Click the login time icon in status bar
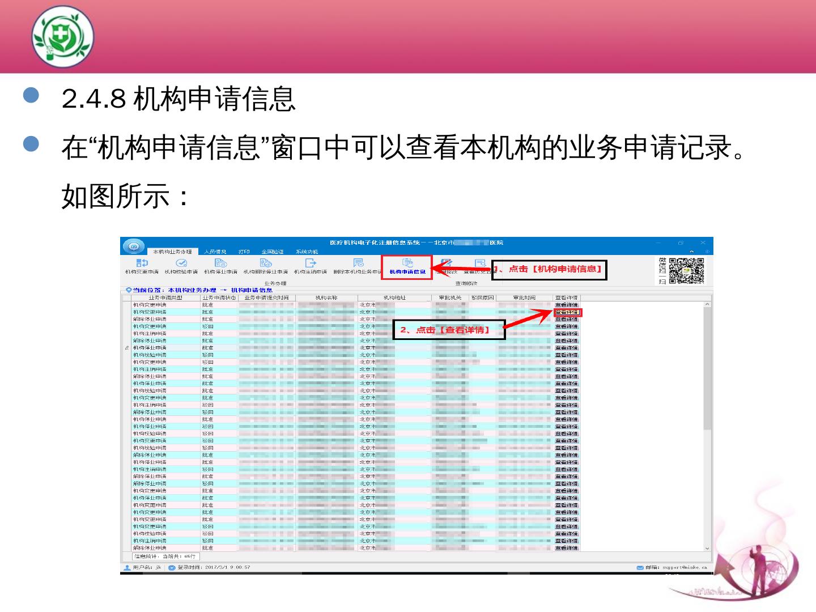 pos(172,567)
